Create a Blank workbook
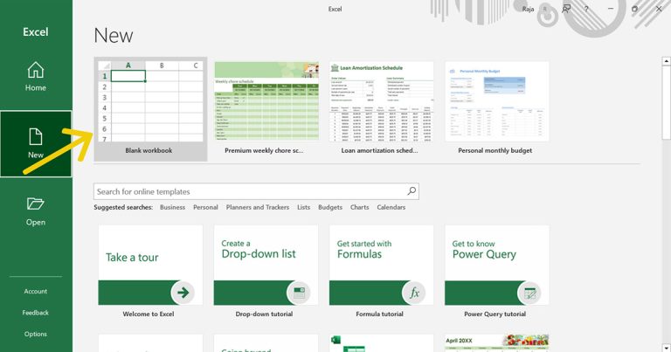Image resolution: width=671 pixels, height=352 pixels. tap(149, 105)
